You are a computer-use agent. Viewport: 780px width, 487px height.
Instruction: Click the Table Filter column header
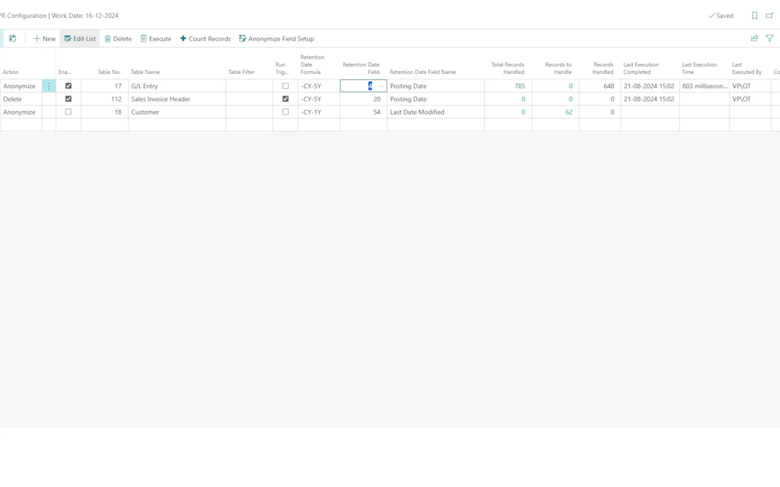click(x=241, y=72)
